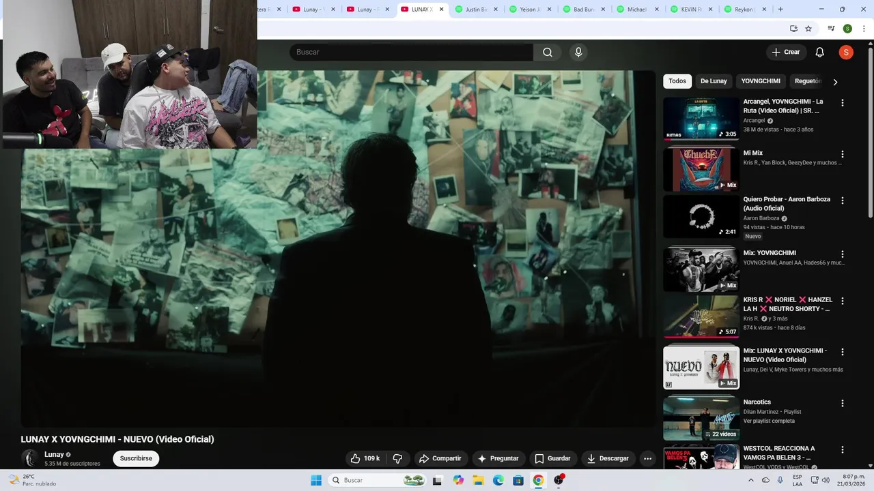Select the De Lunay filter chip
The image size is (874, 491).
714,81
